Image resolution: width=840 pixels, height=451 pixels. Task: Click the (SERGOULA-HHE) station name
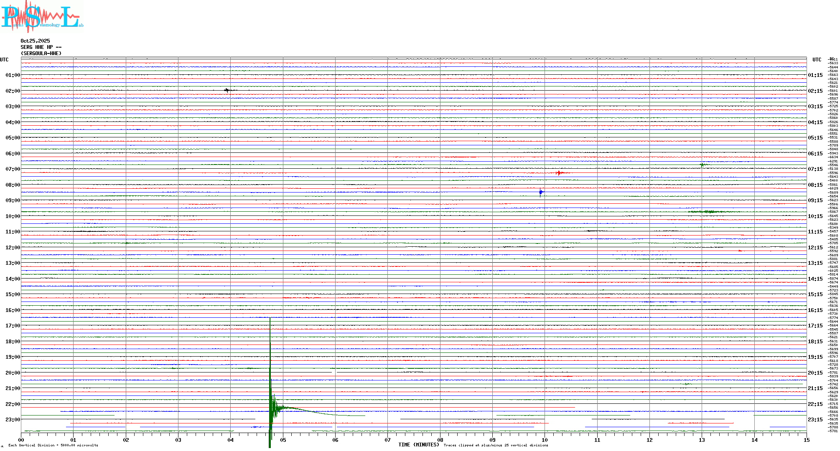click(41, 53)
